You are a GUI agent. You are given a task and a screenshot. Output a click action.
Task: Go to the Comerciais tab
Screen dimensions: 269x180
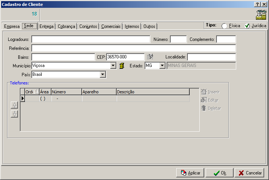111,26
